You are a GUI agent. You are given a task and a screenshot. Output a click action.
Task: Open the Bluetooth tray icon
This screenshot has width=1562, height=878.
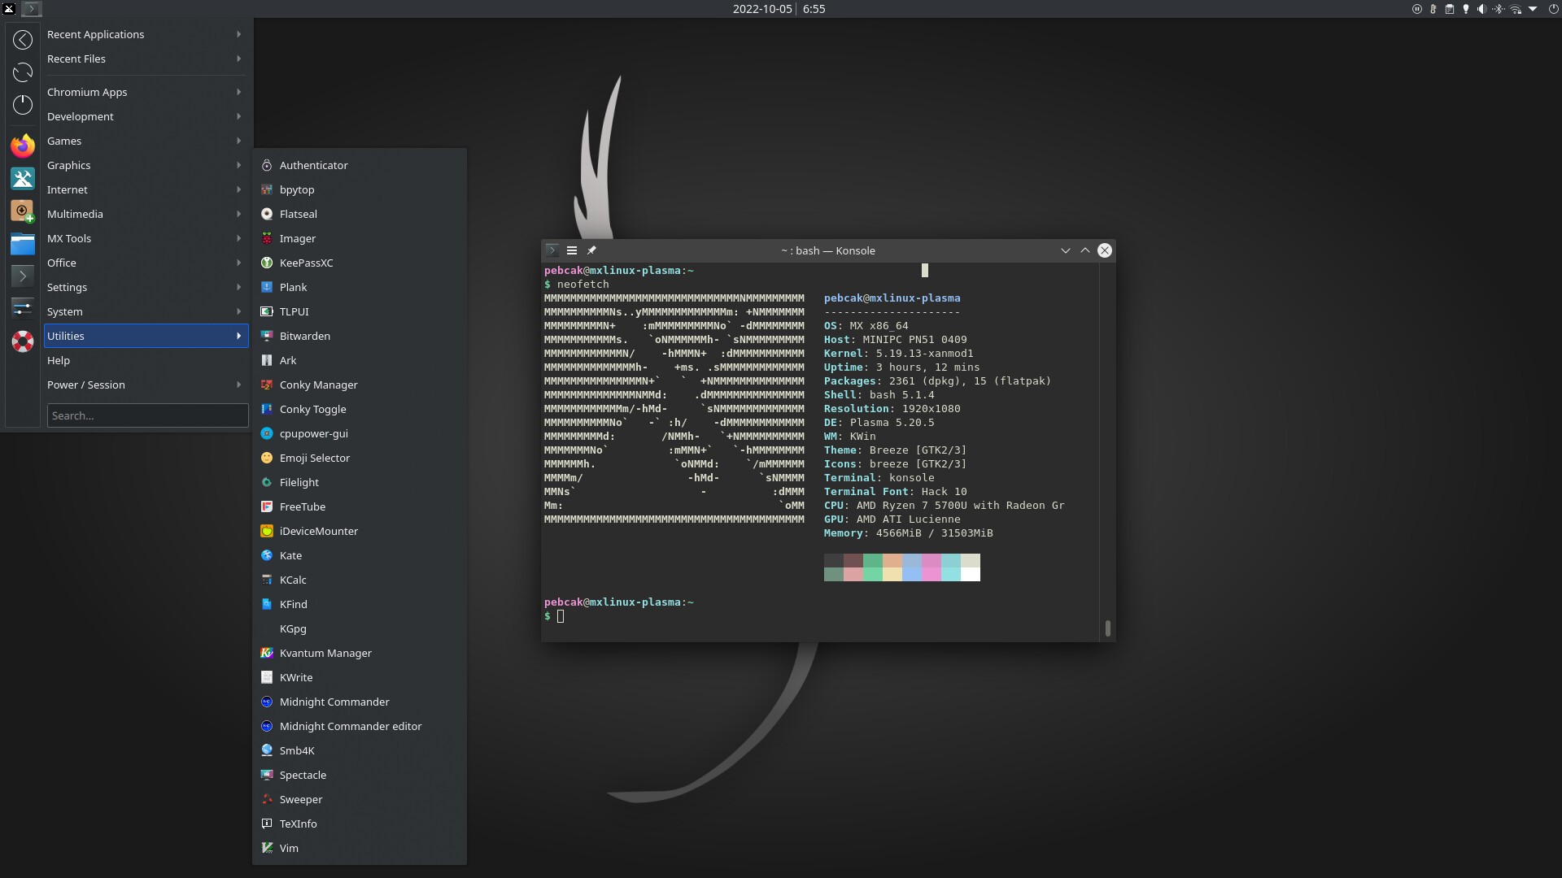point(1499,9)
